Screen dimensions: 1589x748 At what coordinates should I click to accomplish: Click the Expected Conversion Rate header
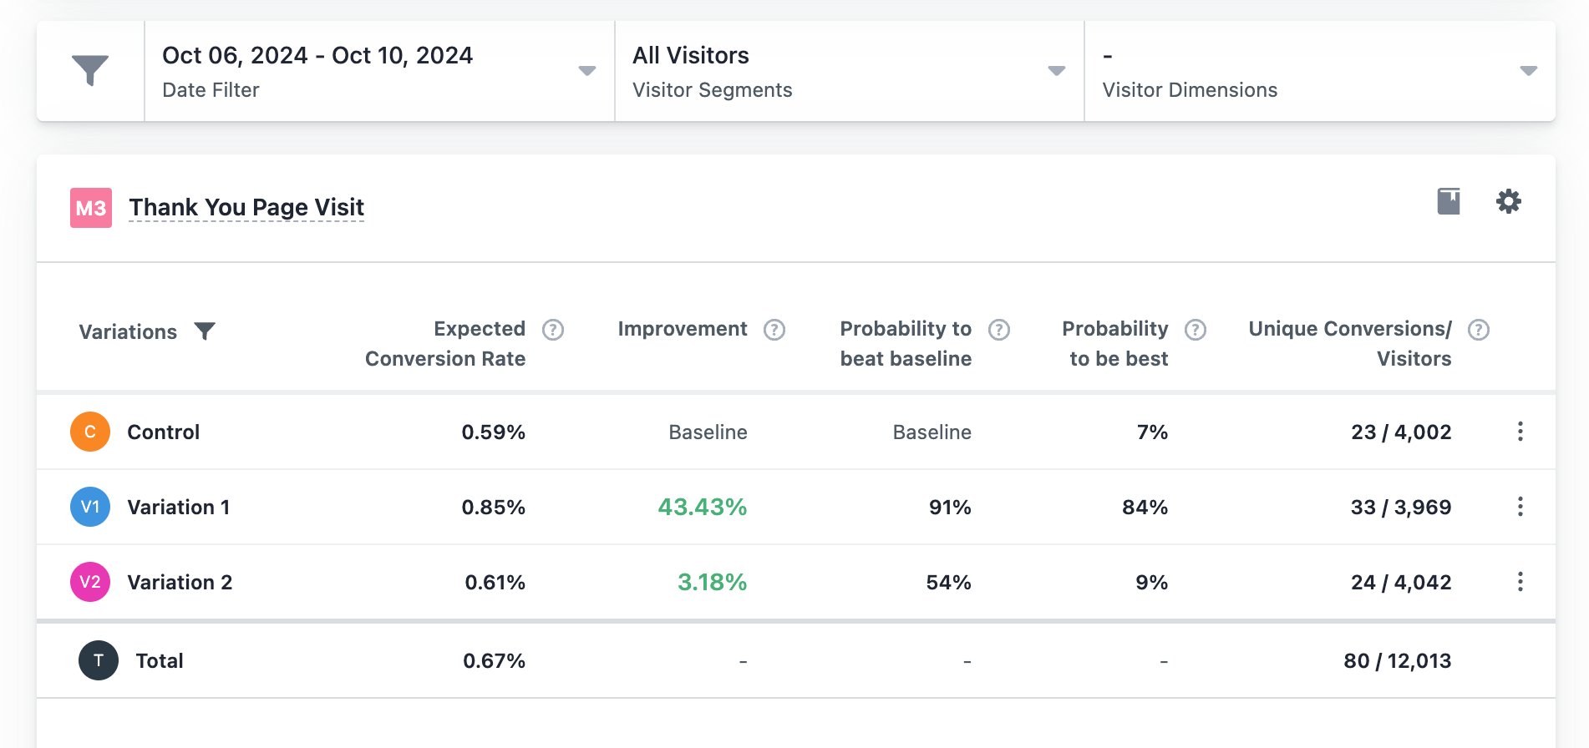[445, 344]
